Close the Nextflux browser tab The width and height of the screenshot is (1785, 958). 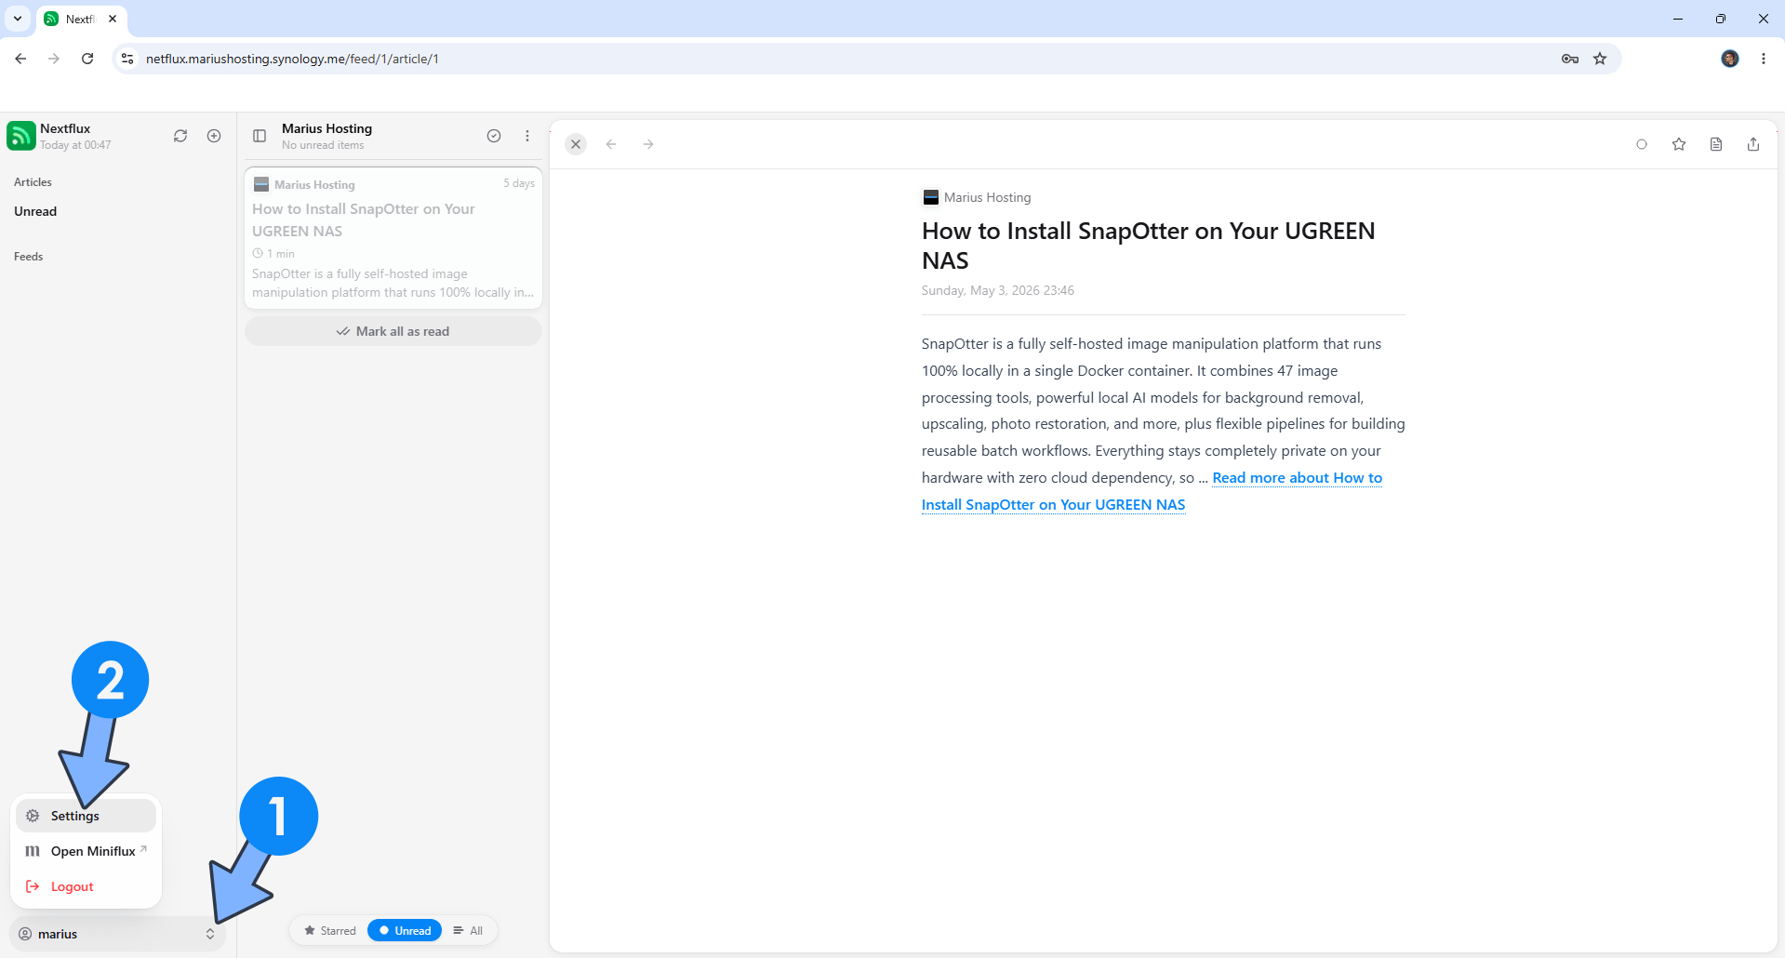coord(113,19)
